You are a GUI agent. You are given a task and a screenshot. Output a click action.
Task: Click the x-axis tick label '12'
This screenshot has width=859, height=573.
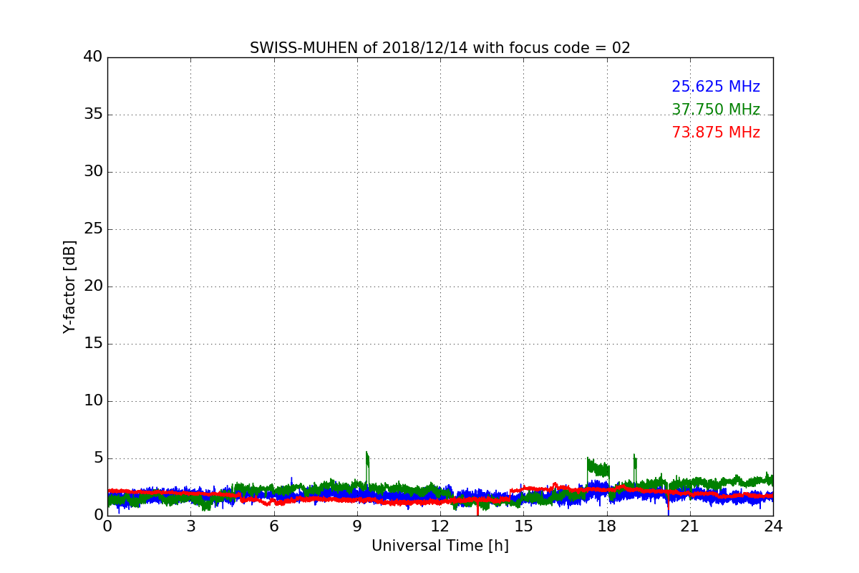(440, 526)
